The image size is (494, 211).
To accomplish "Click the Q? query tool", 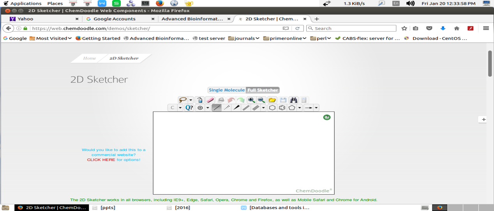I will (x=189, y=108).
